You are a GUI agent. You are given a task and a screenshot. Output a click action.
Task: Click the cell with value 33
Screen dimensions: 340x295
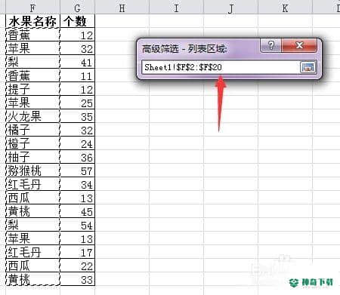tap(77, 279)
